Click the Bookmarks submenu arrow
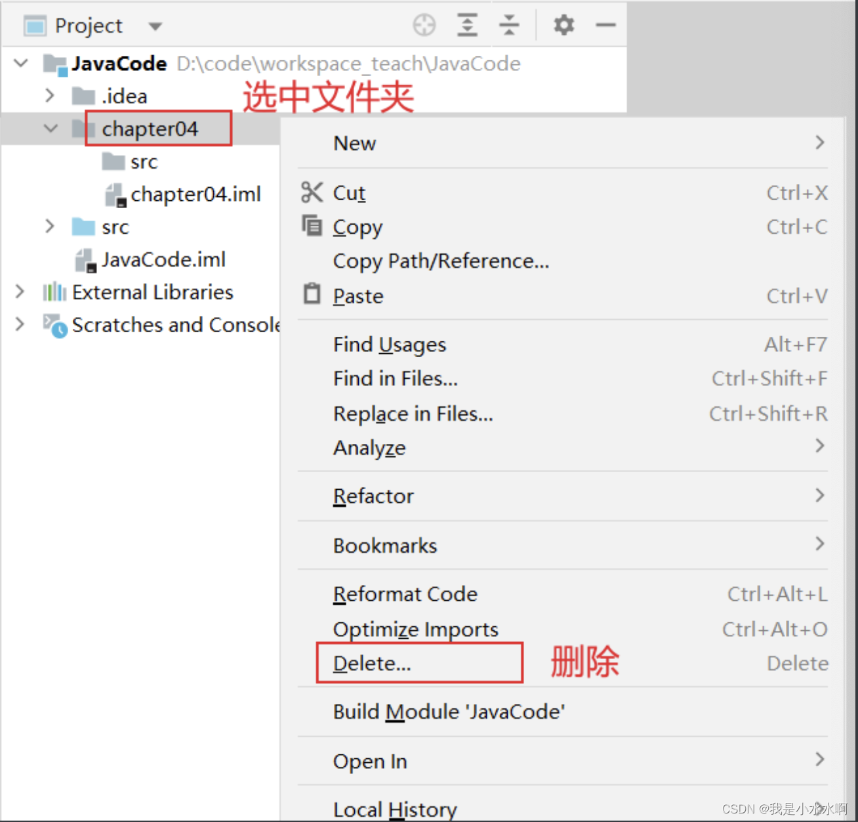858x822 pixels. 820,544
